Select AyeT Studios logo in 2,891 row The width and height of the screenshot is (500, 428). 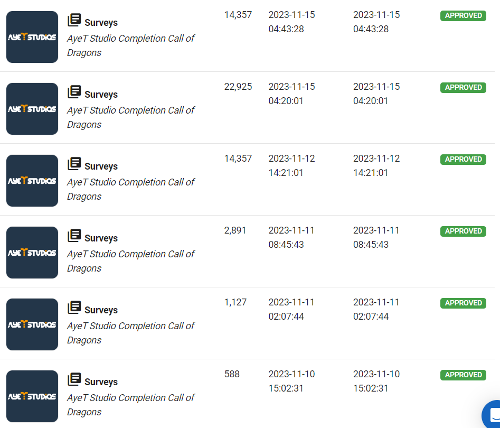[32, 253]
